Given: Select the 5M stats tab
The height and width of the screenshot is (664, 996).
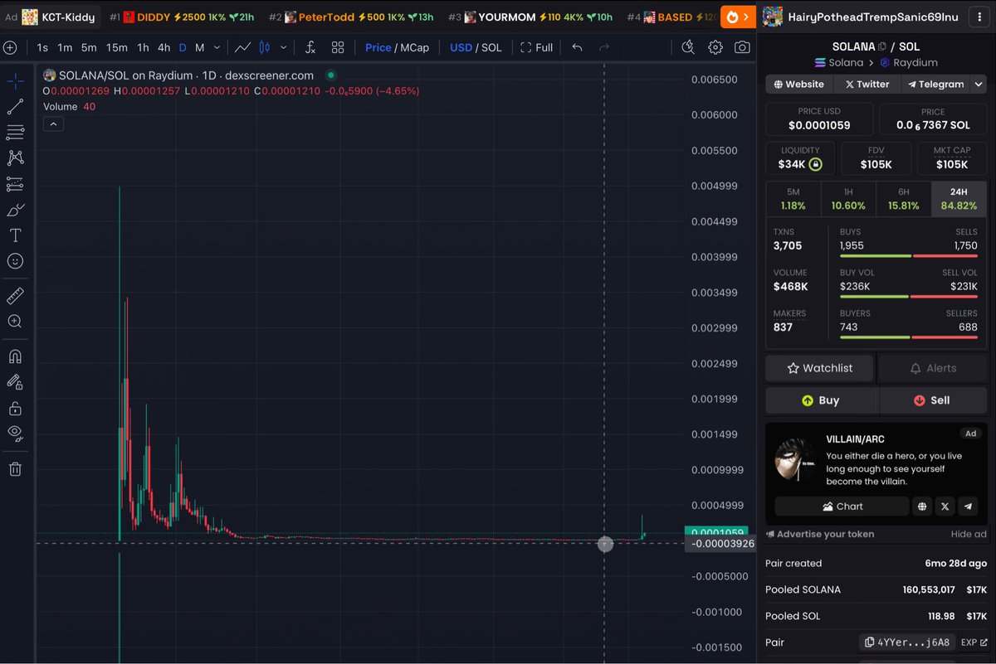Looking at the screenshot, I should (793, 199).
